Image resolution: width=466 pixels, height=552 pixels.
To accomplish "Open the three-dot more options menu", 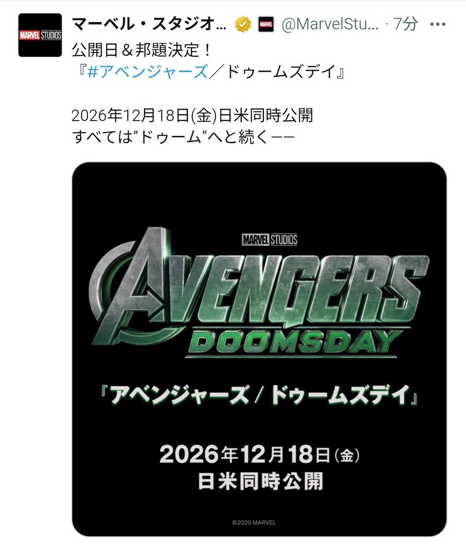I will click(x=438, y=24).
